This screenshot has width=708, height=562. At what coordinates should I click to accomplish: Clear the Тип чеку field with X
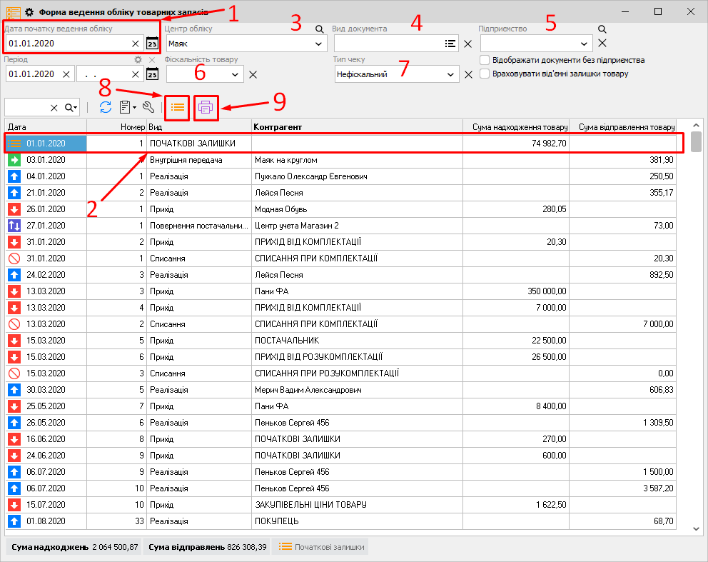click(x=468, y=74)
